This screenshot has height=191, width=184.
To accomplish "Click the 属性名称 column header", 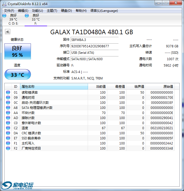I will [x=54, y=86].
